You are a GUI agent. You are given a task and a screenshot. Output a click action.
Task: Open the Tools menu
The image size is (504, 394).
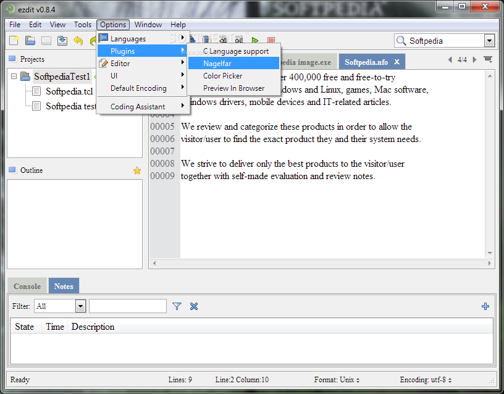pyautogui.click(x=83, y=25)
